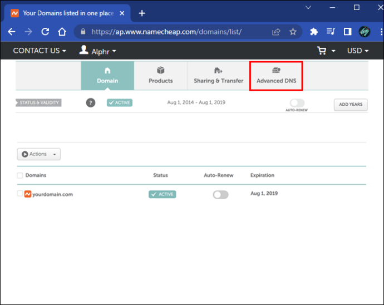
Task: Check the select-all Domains checkbox
Action: click(20, 175)
